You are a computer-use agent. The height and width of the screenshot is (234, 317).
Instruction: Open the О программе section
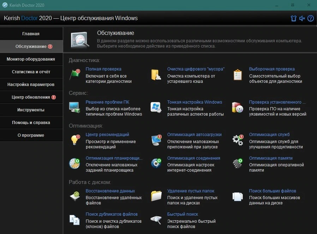(x=31, y=135)
